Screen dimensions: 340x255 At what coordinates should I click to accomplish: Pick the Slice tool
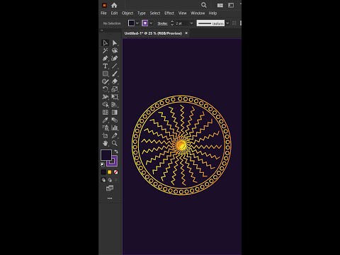click(115, 135)
